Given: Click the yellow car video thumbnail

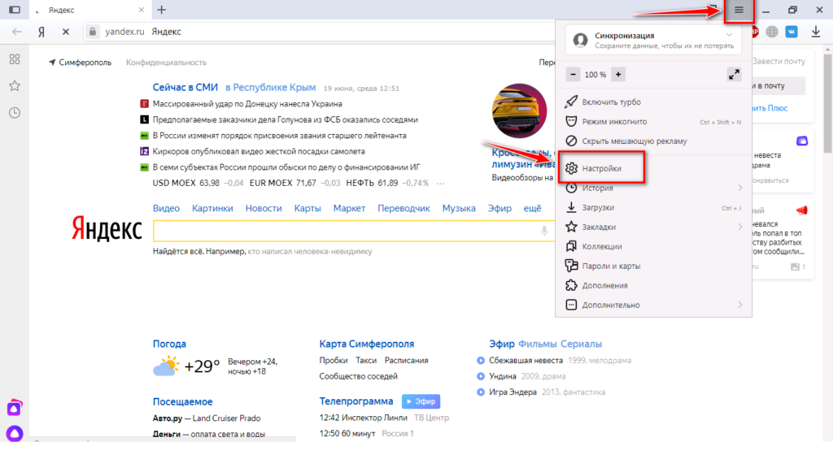Looking at the screenshot, I should 519,110.
